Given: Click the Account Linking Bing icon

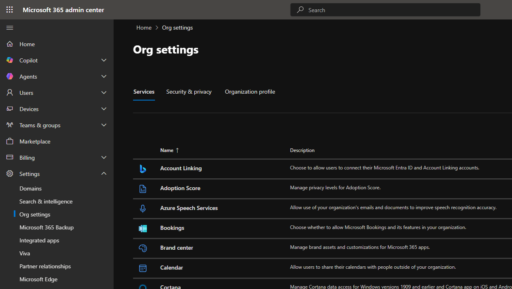Looking at the screenshot, I should point(143,169).
